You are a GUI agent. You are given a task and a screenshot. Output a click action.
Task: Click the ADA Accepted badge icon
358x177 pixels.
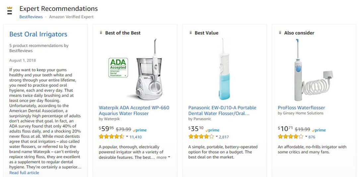pos(118,68)
